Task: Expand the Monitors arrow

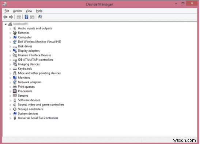Action: click(10, 78)
